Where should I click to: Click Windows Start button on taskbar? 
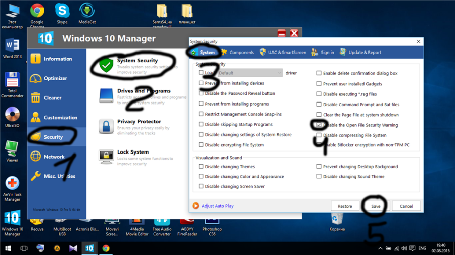8,248
